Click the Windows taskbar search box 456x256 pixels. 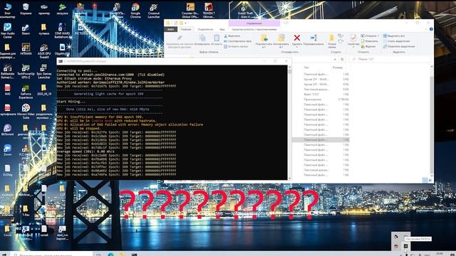52,255
